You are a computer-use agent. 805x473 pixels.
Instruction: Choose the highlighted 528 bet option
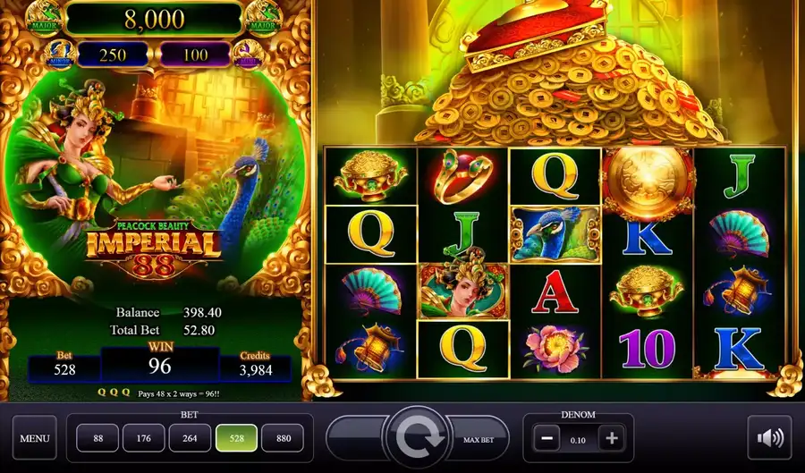click(x=237, y=438)
